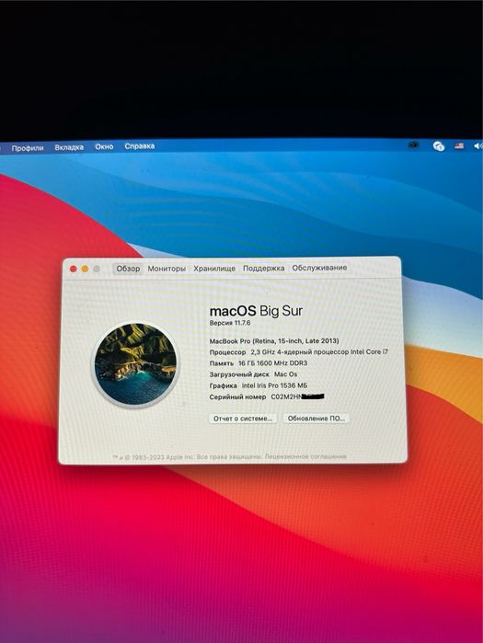483x643 pixels.
Task: Close the About This Mac window
Action: pyautogui.click(x=74, y=269)
